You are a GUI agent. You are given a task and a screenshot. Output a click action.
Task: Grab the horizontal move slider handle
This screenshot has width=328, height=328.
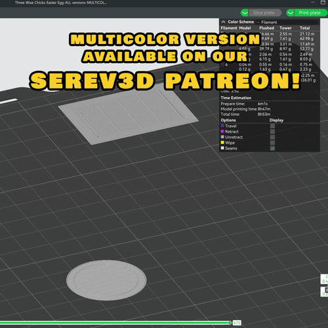point(230,323)
